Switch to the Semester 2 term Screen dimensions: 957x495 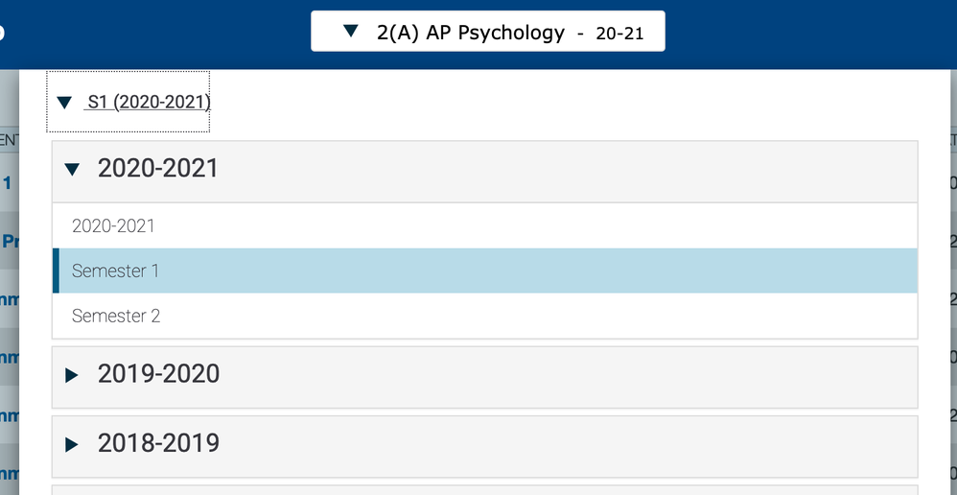[116, 316]
